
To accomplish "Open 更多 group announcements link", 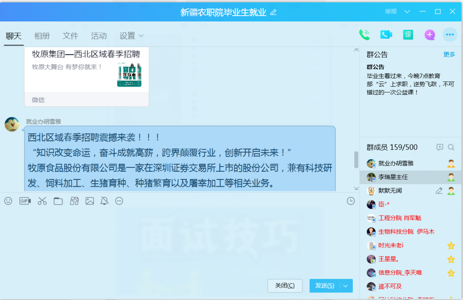I will click(x=449, y=55).
